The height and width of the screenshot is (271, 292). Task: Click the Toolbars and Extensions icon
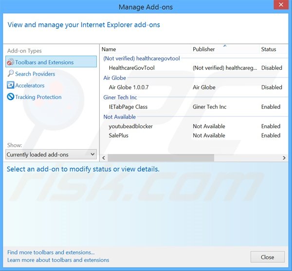tap(10, 62)
